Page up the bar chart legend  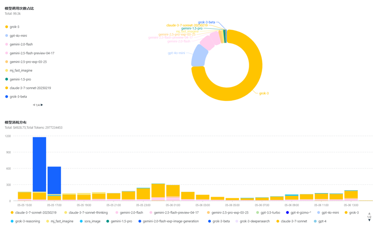(369, 214)
